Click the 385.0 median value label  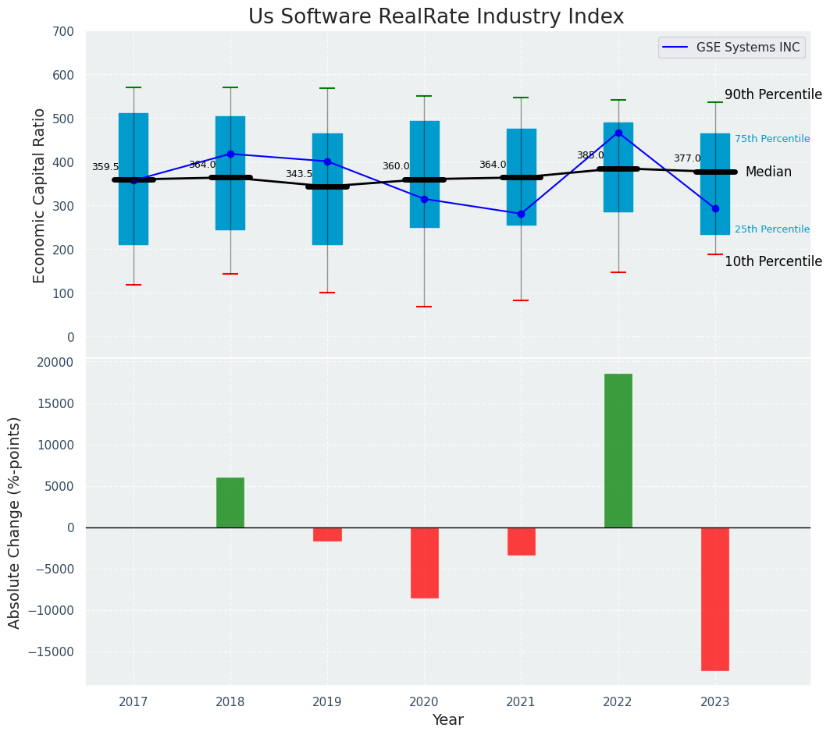(x=590, y=155)
